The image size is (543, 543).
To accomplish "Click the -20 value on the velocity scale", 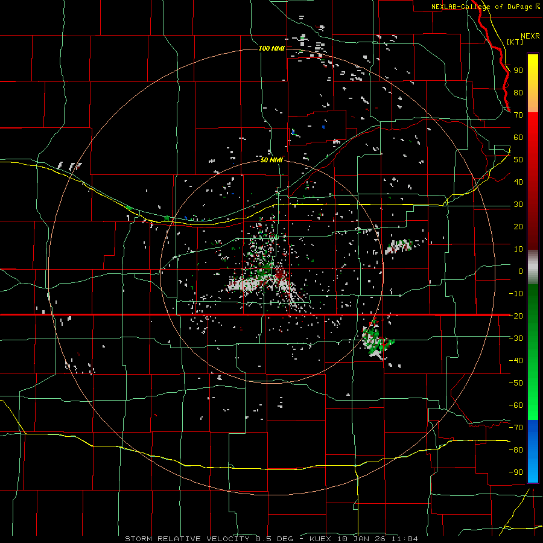I will coord(516,316).
